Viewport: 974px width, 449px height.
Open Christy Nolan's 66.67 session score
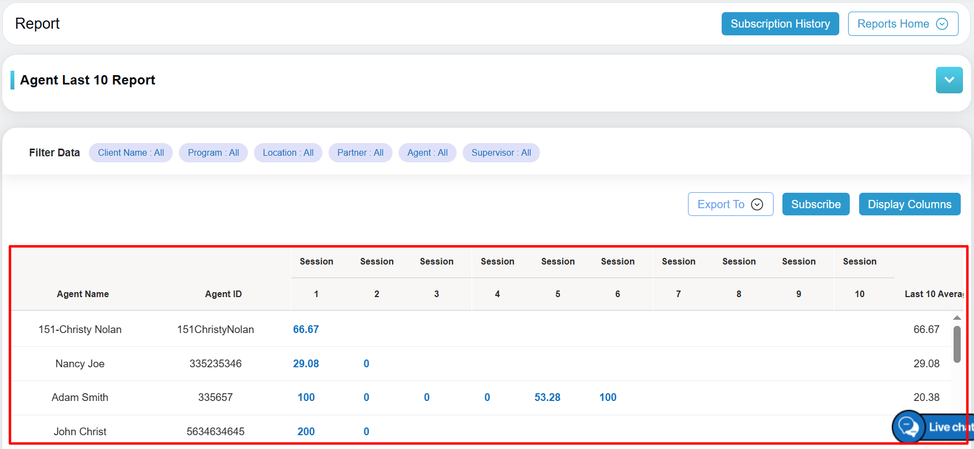[306, 330]
